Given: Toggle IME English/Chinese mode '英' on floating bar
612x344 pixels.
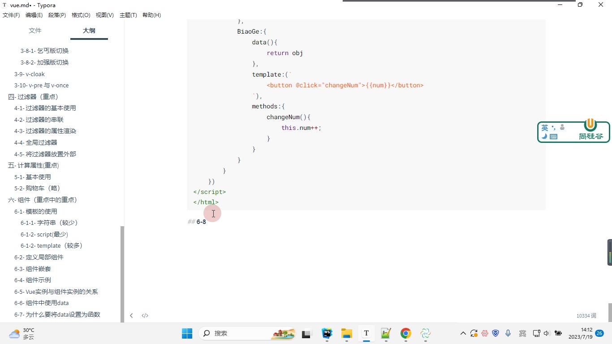Looking at the screenshot, I should [545, 128].
